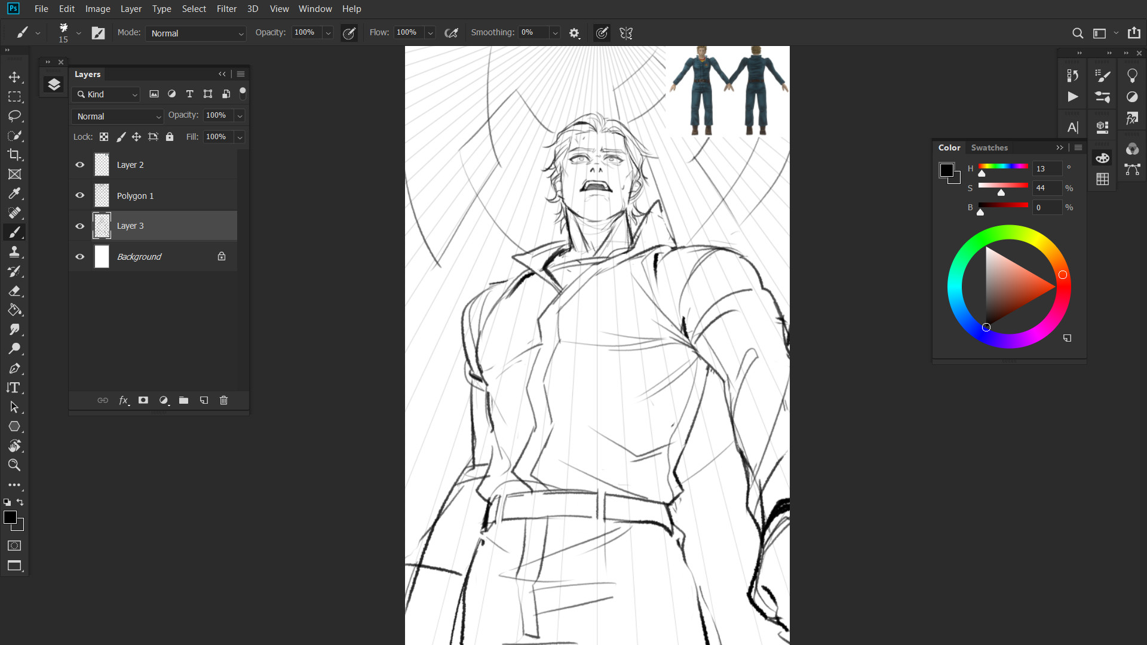Select the Zoom tool

coord(14,465)
